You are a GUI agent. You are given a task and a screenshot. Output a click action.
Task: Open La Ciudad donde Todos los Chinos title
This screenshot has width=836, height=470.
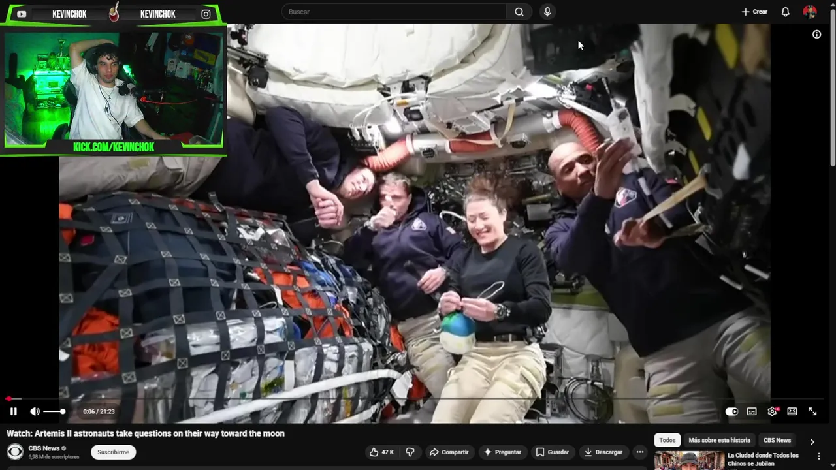(x=763, y=460)
